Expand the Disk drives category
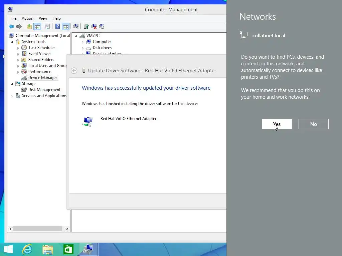 [x=82, y=48]
